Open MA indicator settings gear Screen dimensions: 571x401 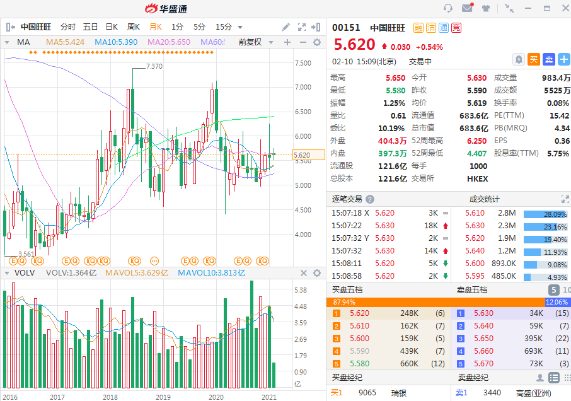click(x=317, y=42)
